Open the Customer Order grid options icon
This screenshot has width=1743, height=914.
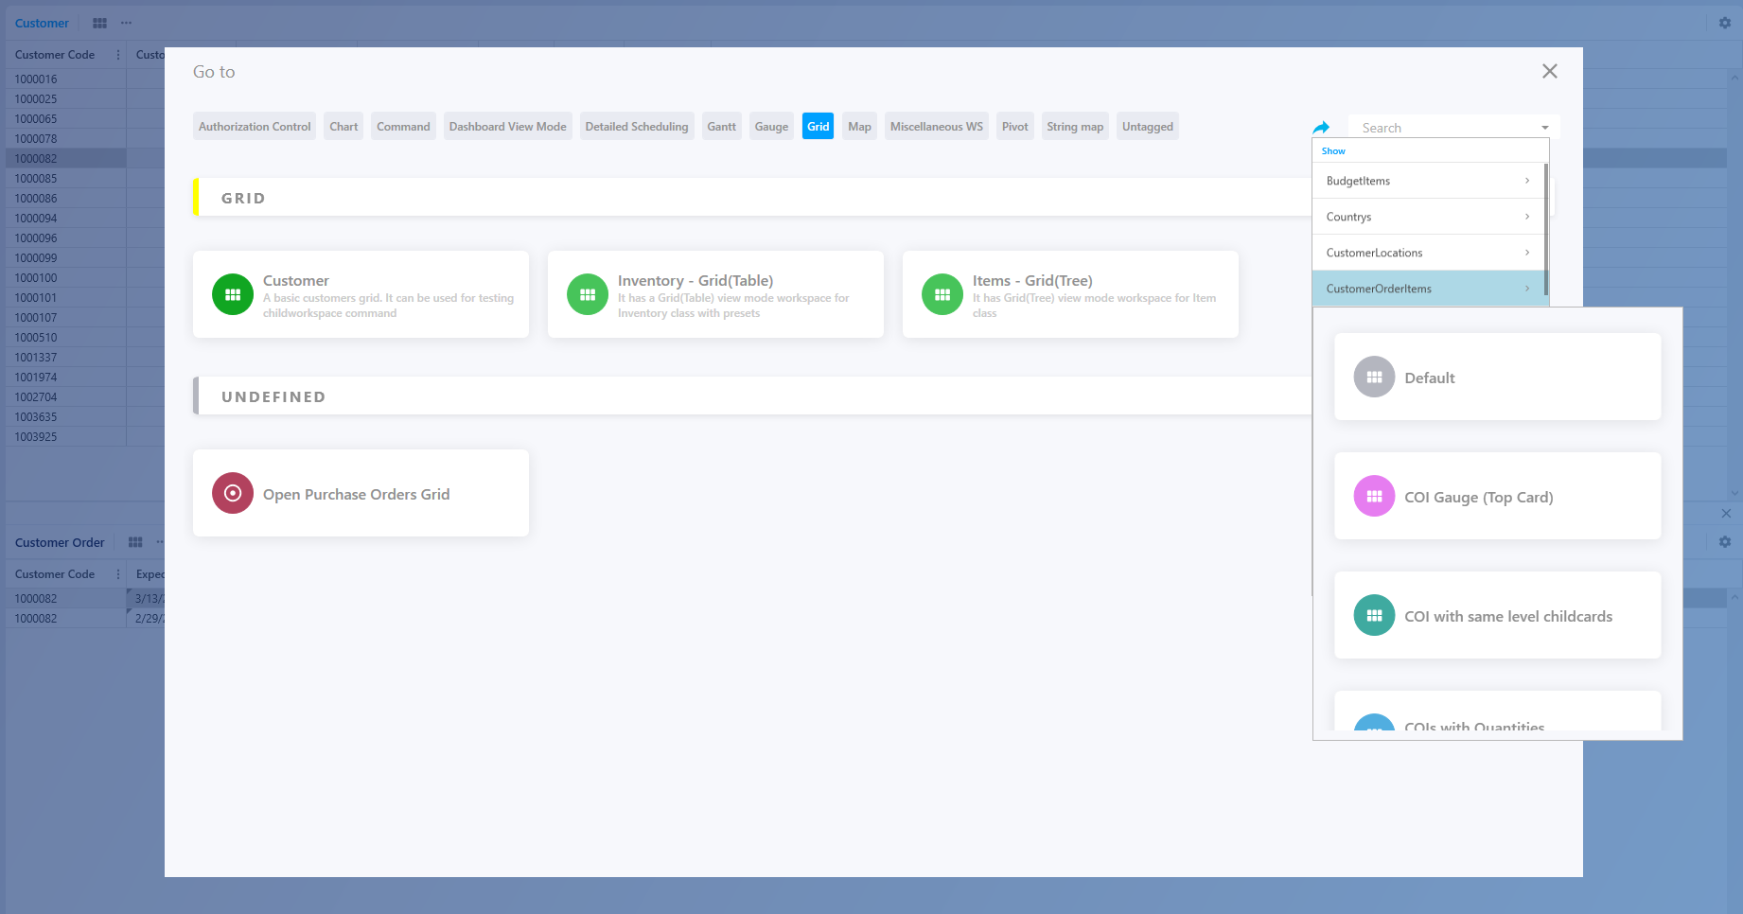(134, 542)
